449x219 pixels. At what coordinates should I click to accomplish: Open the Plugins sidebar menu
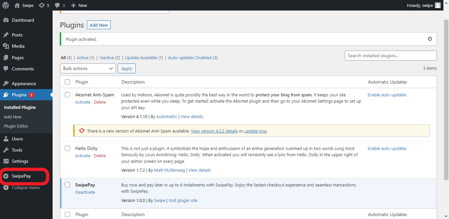(26, 95)
